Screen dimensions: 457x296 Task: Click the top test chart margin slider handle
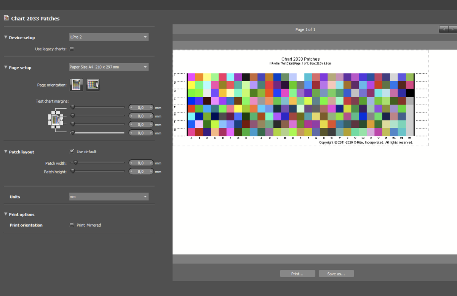tap(72, 108)
